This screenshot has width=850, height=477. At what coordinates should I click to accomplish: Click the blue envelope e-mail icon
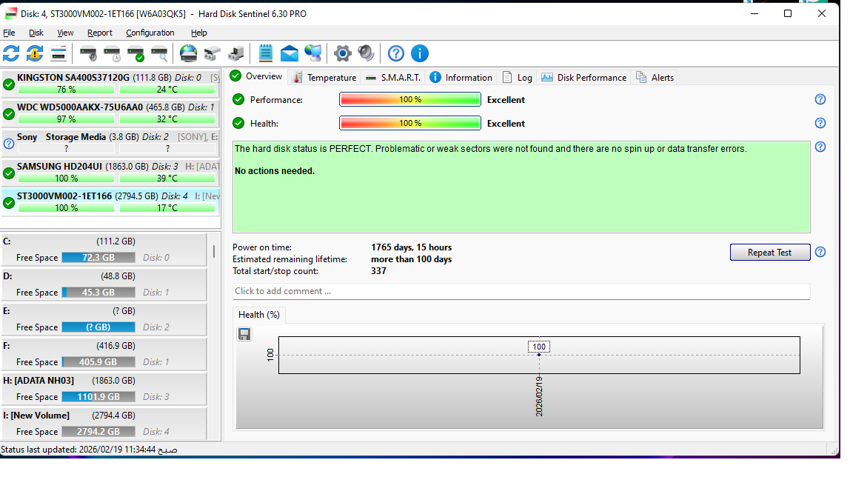tap(289, 53)
